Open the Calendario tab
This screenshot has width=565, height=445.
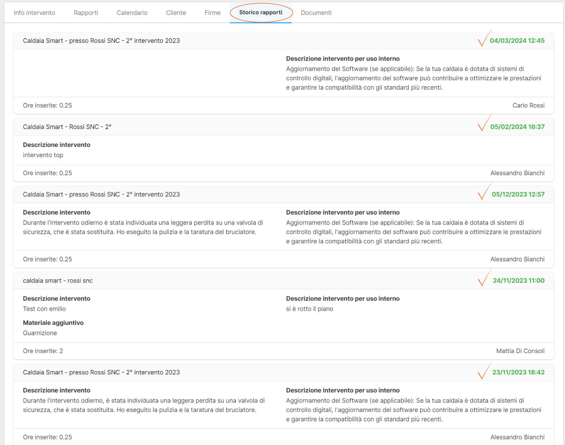pos(132,13)
